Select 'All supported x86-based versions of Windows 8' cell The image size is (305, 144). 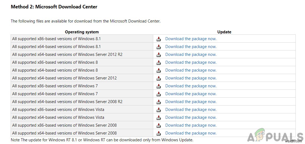coord(82,62)
